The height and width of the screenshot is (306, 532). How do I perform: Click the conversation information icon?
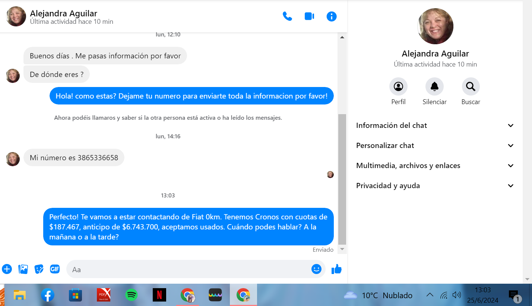point(331,16)
